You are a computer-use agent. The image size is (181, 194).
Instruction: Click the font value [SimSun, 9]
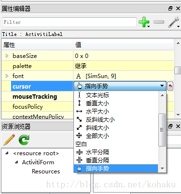click(101, 76)
